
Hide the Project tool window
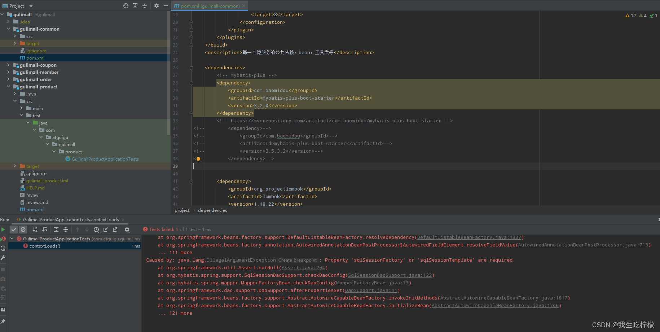point(166,6)
